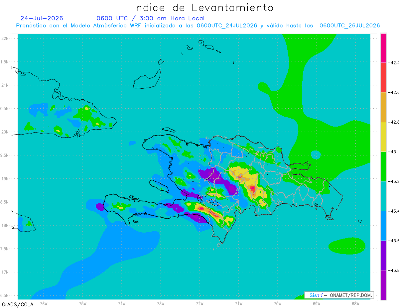Viewport: 399px width, 308px height.
Task: Click the '74W' longitude label
Action: click(122, 303)
